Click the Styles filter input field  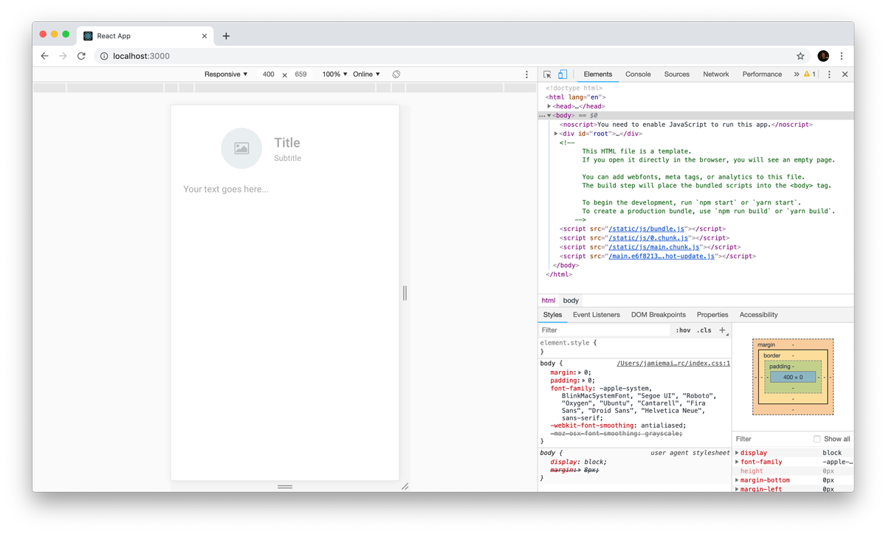(604, 330)
